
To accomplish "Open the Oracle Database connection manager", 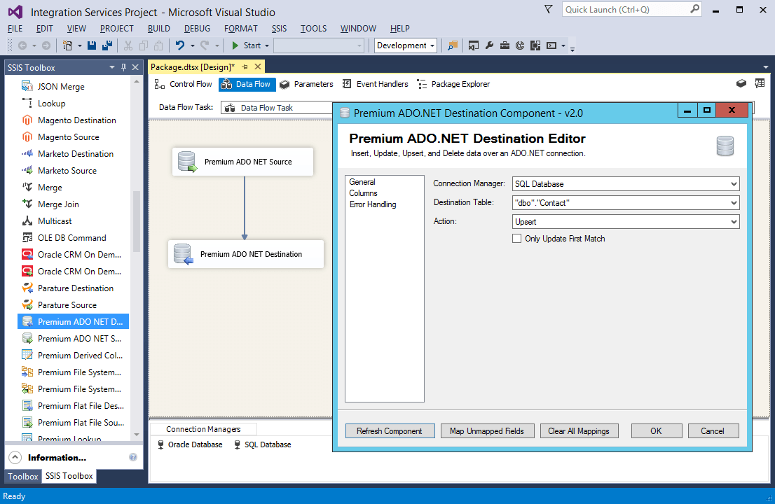I will (x=190, y=444).
